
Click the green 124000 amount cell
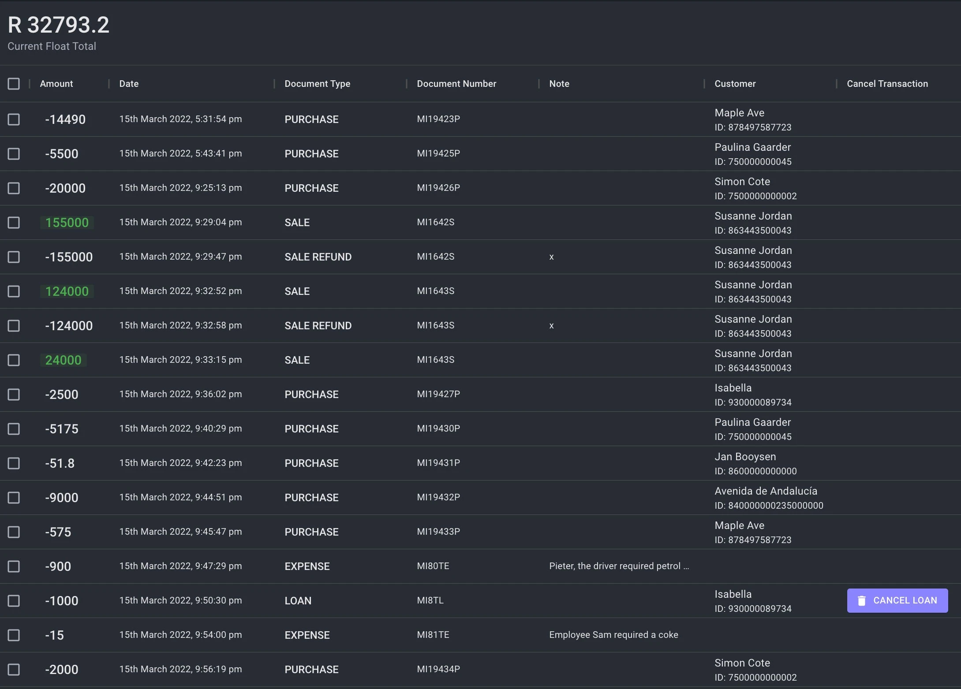click(67, 291)
